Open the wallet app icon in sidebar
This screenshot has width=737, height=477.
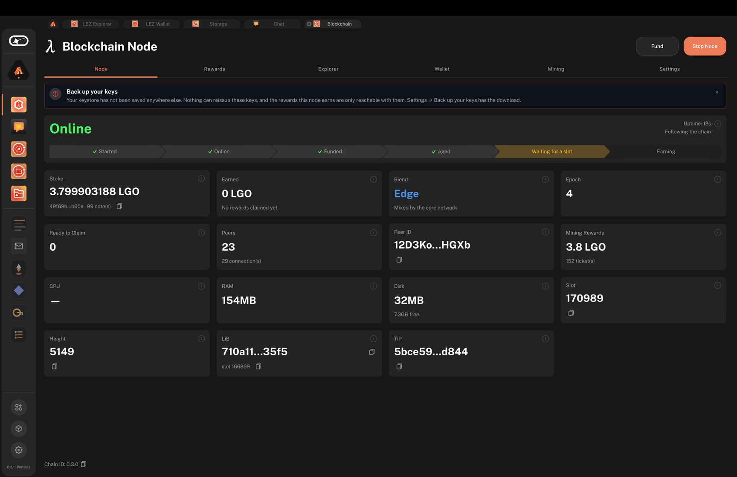pyautogui.click(x=19, y=171)
